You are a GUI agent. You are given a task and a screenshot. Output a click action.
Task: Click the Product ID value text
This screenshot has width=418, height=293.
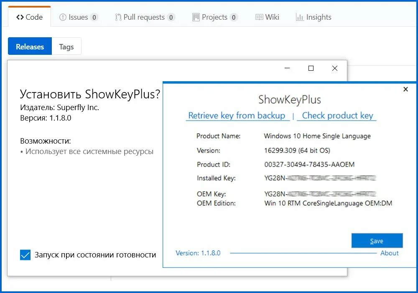(309, 164)
